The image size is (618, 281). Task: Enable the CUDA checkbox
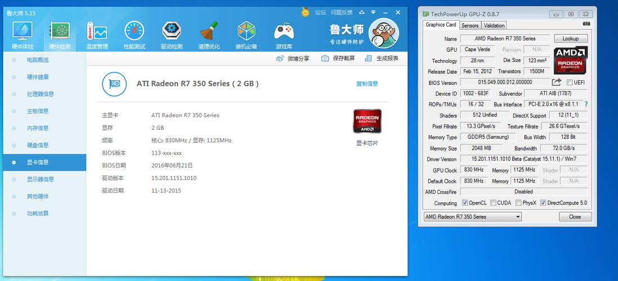coord(493,203)
